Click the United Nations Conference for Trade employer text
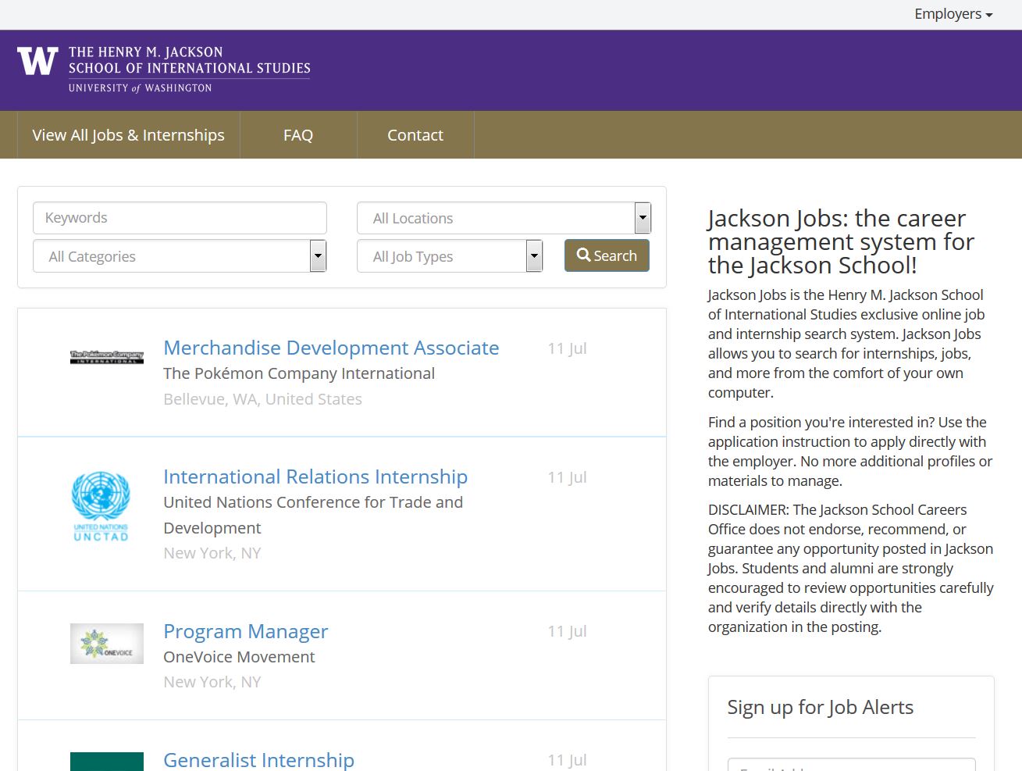The height and width of the screenshot is (771, 1022). click(x=313, y=515)
